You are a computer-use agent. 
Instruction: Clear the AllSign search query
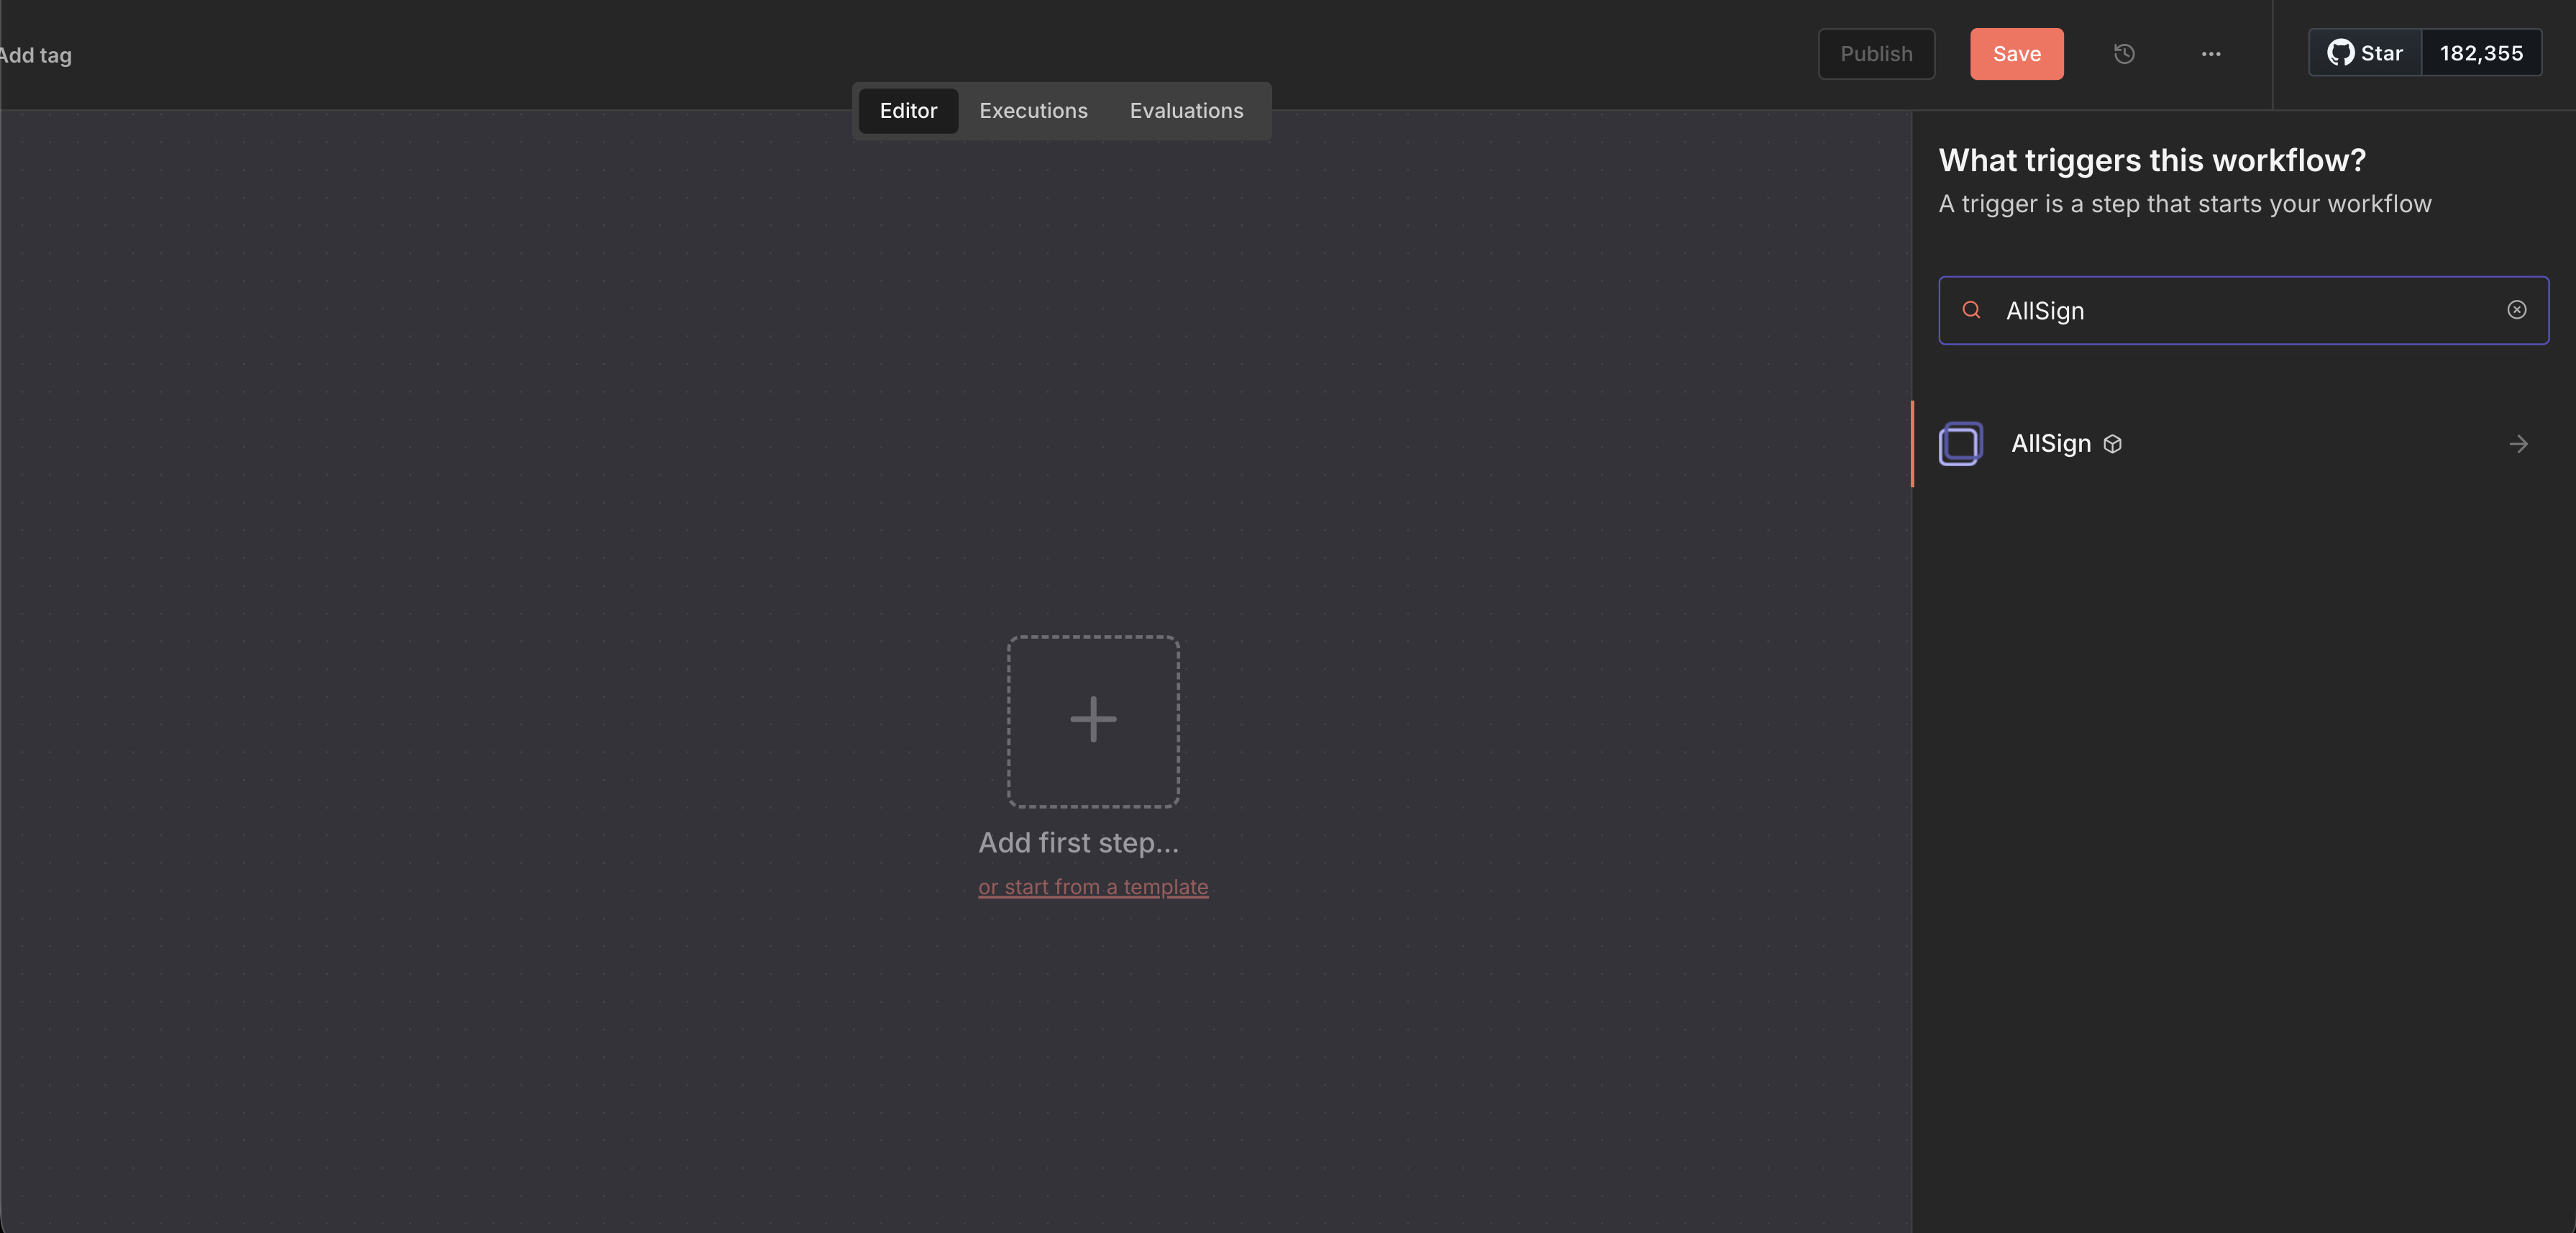[2517, 310]
